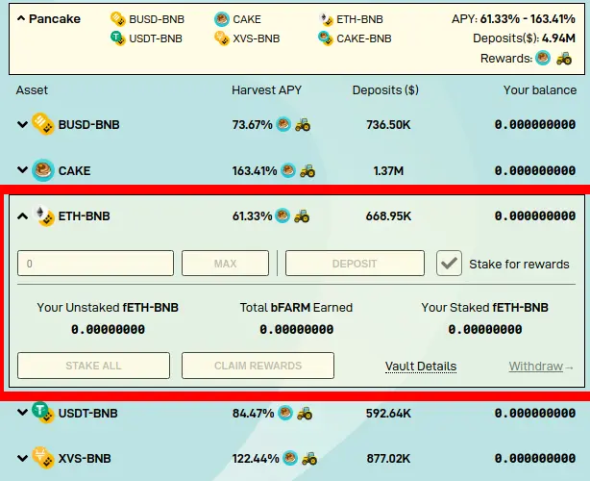Open the Vault Details link
The image size is (590, 481).
(x=421, y=367)
